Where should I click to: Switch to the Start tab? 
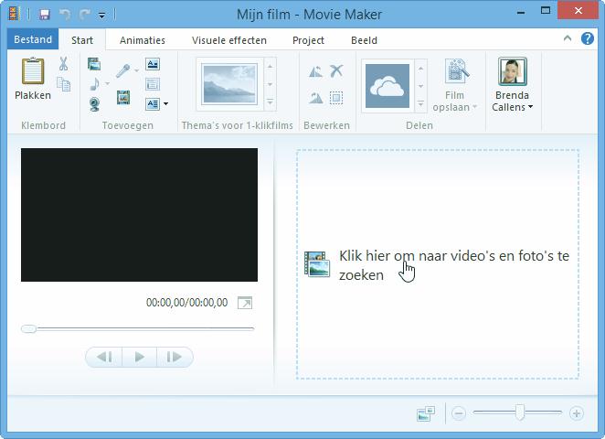click(82, 40)
